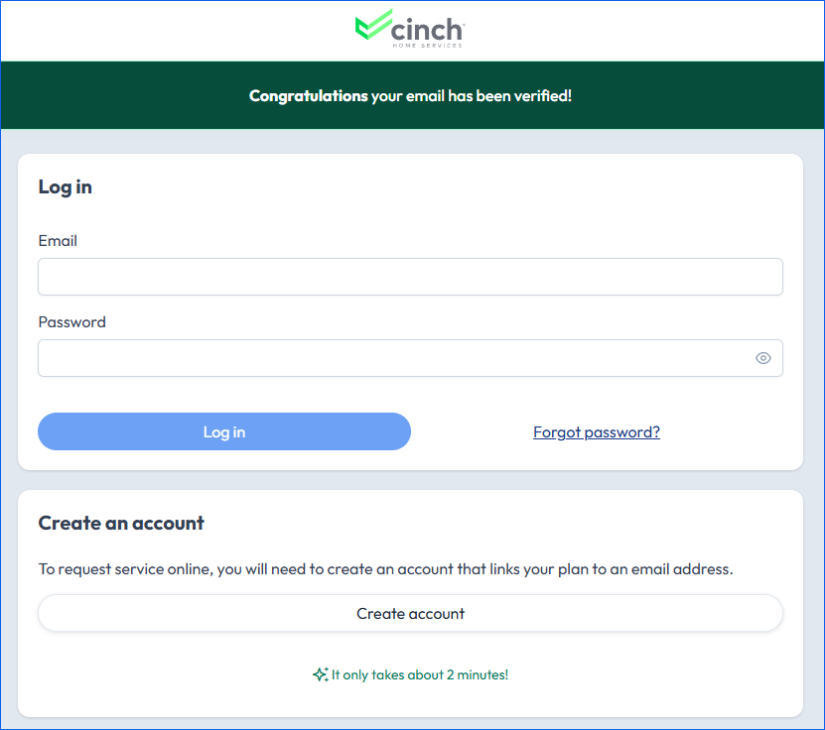Focus the Email input field
The image size is (825, 730).
point(410,277)
